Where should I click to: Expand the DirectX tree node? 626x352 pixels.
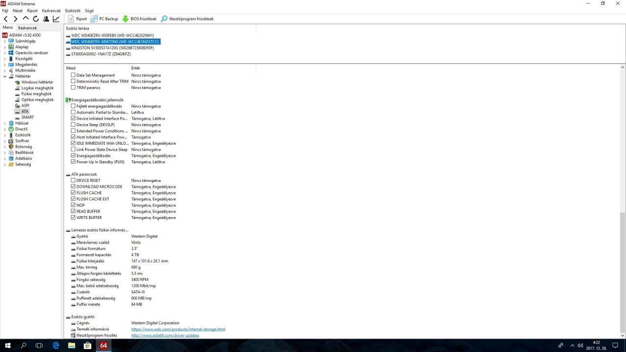click(5, 129)
